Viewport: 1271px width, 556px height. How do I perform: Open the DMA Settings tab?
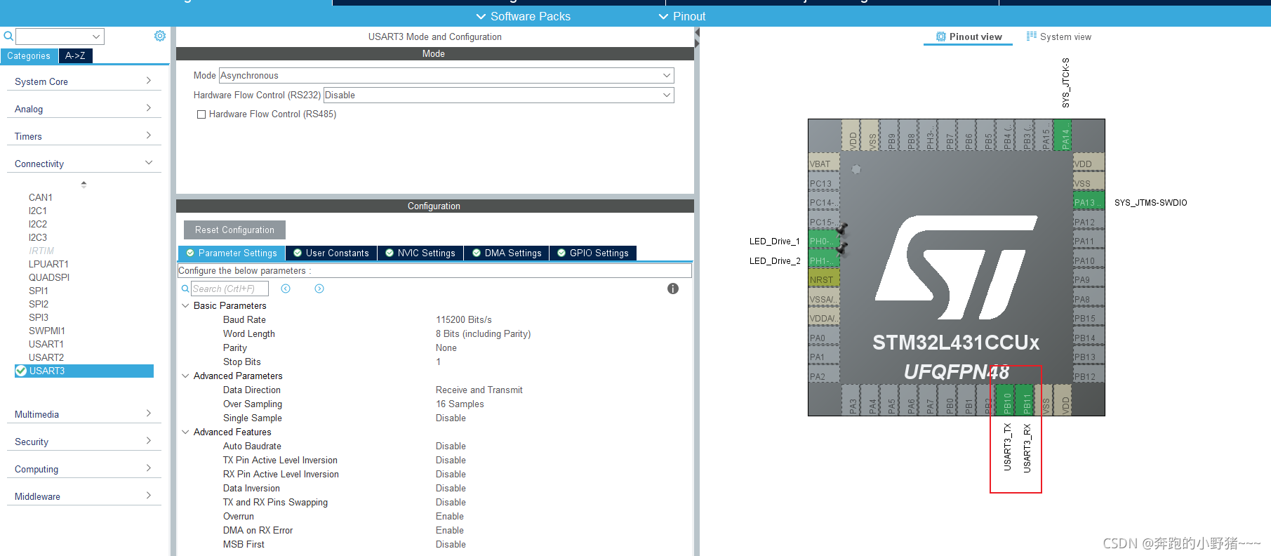(507, 253)
